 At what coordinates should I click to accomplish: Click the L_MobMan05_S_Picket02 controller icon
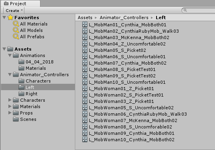[x=85, y=50]
